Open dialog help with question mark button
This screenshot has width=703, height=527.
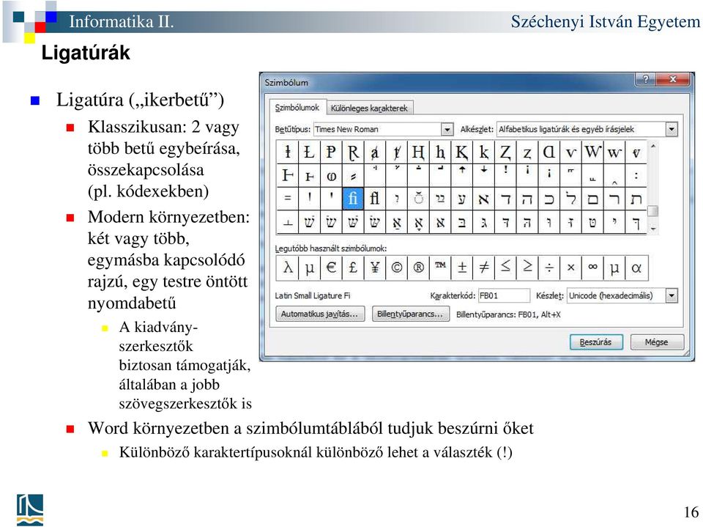[x=646, y=79]
